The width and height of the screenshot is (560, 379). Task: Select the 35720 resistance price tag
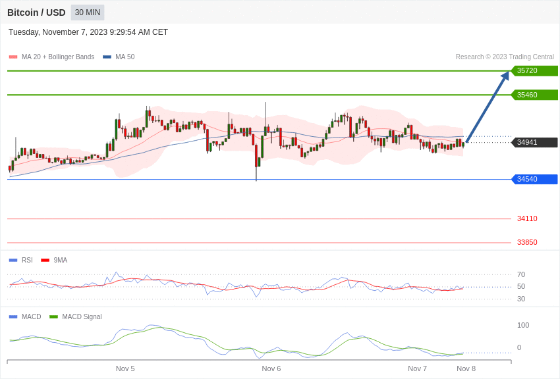[x=535, y=70]
